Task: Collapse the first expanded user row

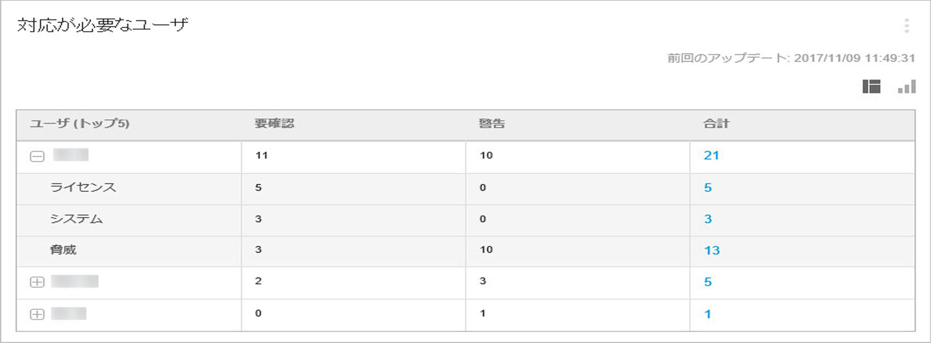Action: 37,156
